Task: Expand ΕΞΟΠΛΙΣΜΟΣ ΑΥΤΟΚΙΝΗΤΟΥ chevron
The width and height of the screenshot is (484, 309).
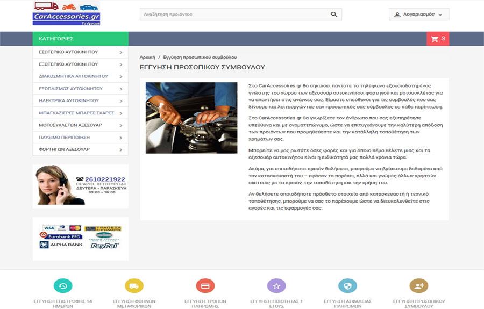Action: [121, 89]
